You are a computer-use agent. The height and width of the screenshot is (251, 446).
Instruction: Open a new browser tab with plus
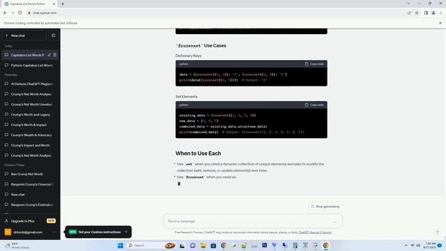tap(63, 4)
